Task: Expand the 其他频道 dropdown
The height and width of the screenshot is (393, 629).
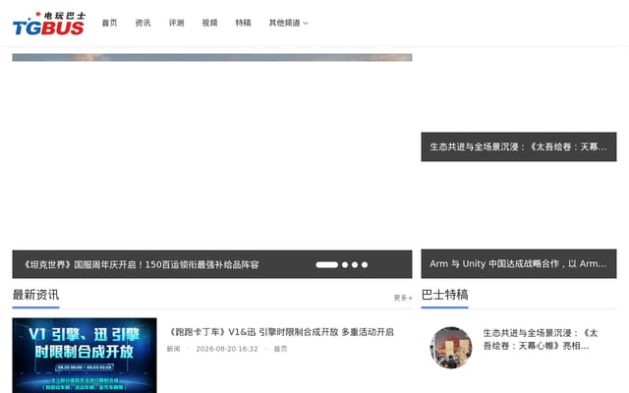Action: click(288, 23)
